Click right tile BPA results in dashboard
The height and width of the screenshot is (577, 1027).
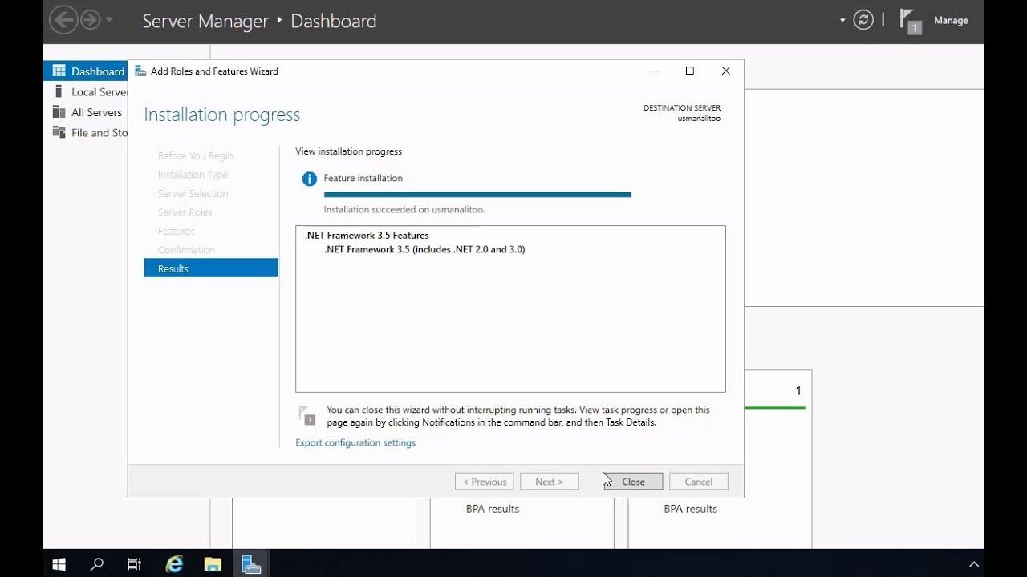coord(691,509)
